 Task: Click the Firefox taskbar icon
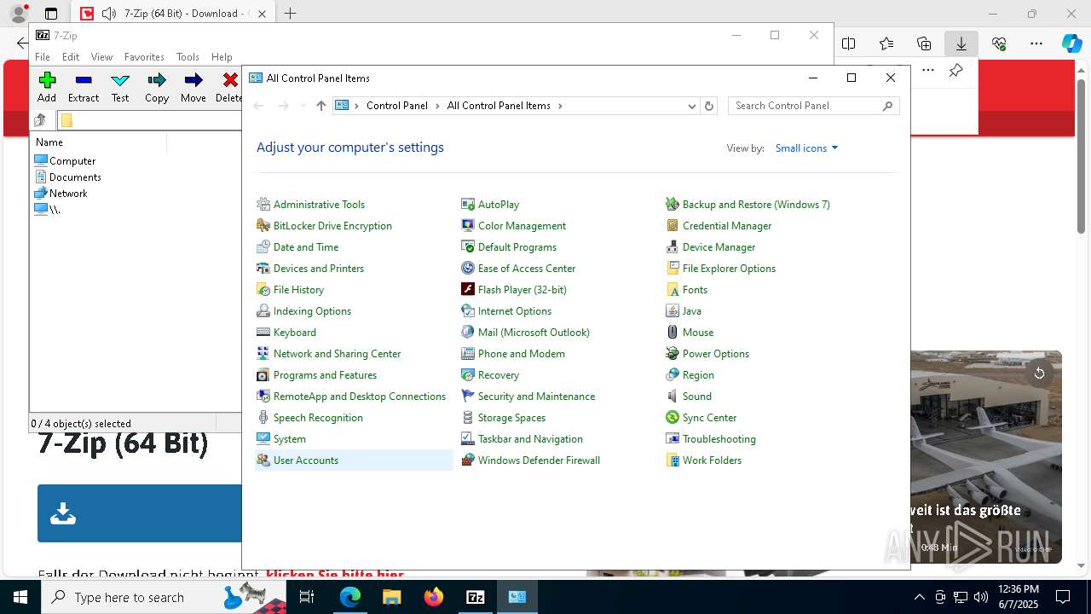click(434, 597)
